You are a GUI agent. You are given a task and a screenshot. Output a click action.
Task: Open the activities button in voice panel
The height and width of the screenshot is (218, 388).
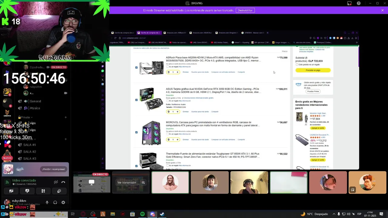tap(43, 191)
